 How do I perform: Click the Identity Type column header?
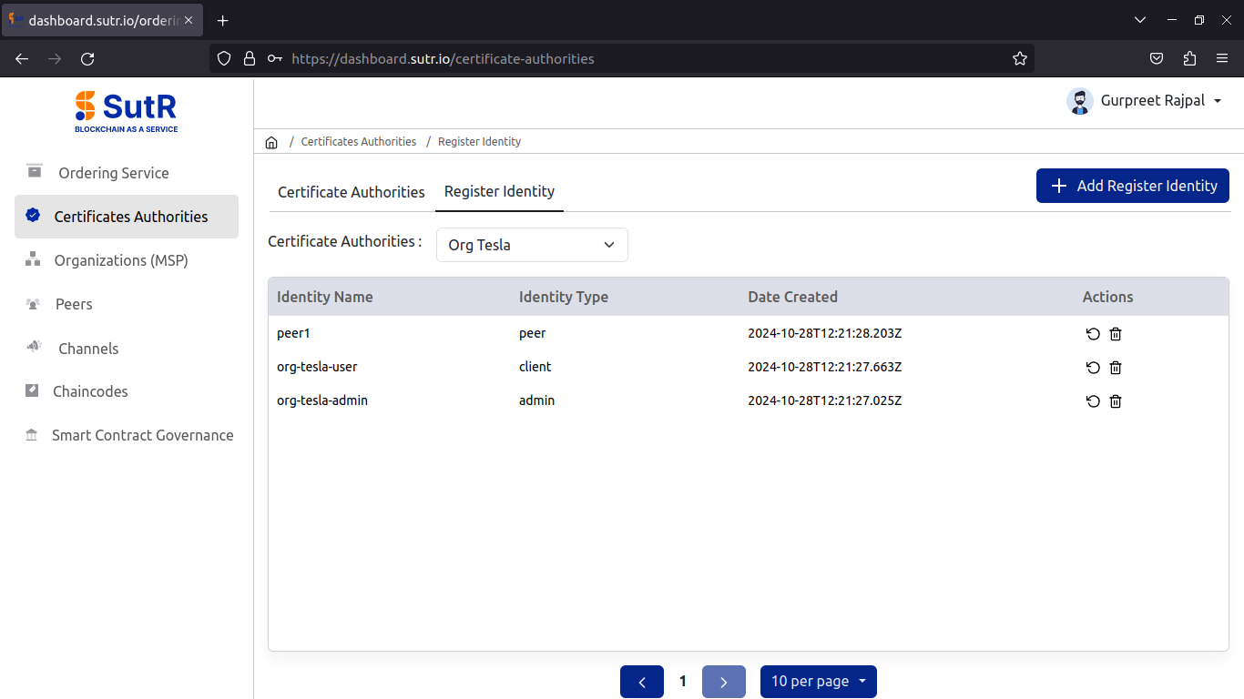point(564,297)
